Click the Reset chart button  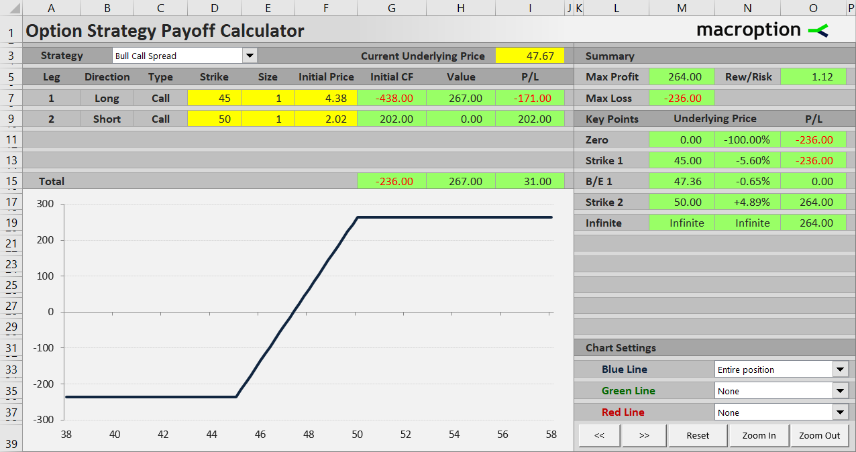[x=698, y=435]
